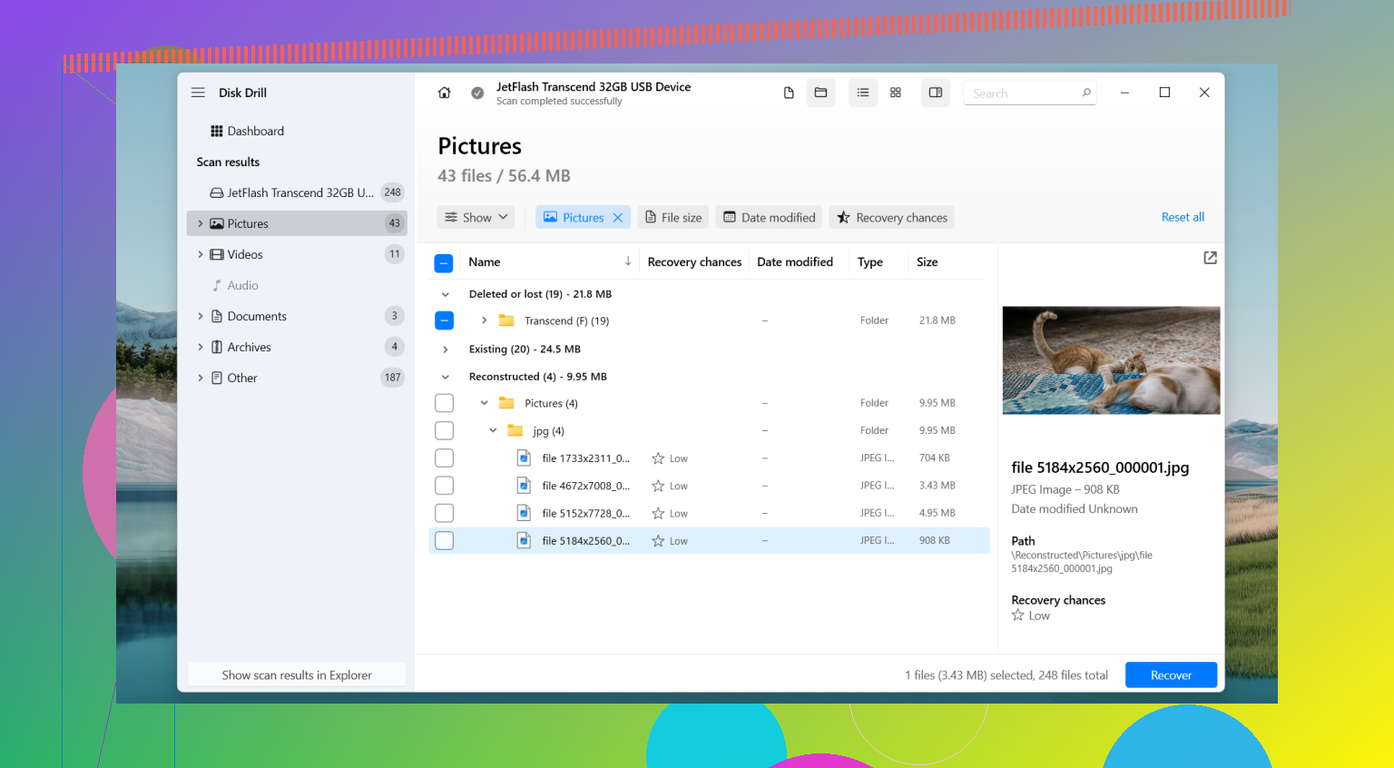Click the Recover button
The image size is (1394, 768).
(x=1171, y=675)
